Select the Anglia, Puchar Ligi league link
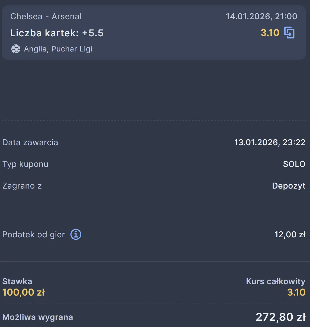 (x=58, y=49)
